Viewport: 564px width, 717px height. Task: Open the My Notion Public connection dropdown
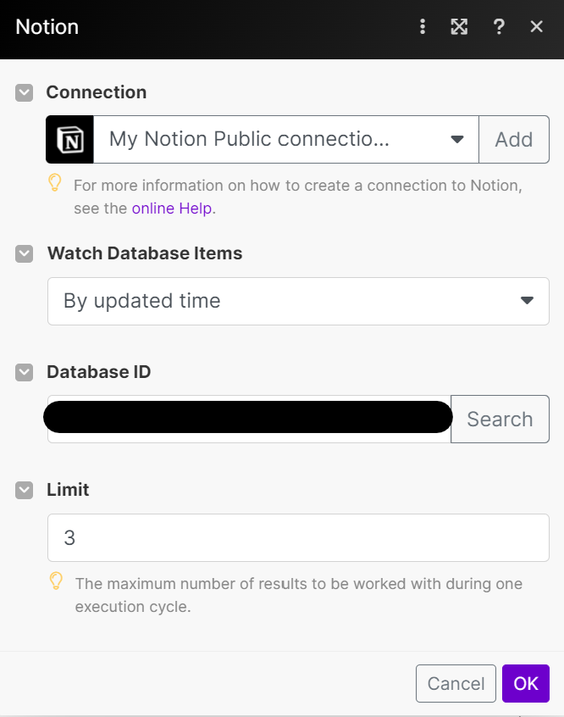point(286,140)
